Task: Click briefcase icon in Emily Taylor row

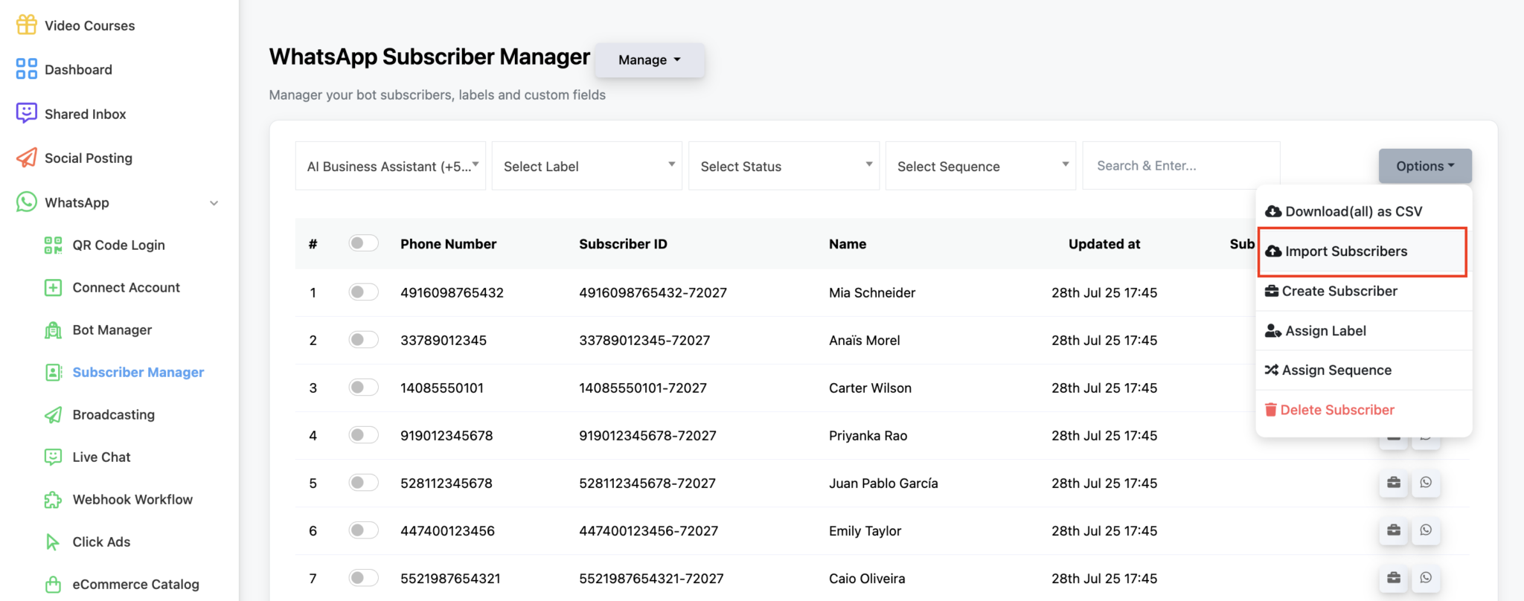Action: [x=1394, y=530]
